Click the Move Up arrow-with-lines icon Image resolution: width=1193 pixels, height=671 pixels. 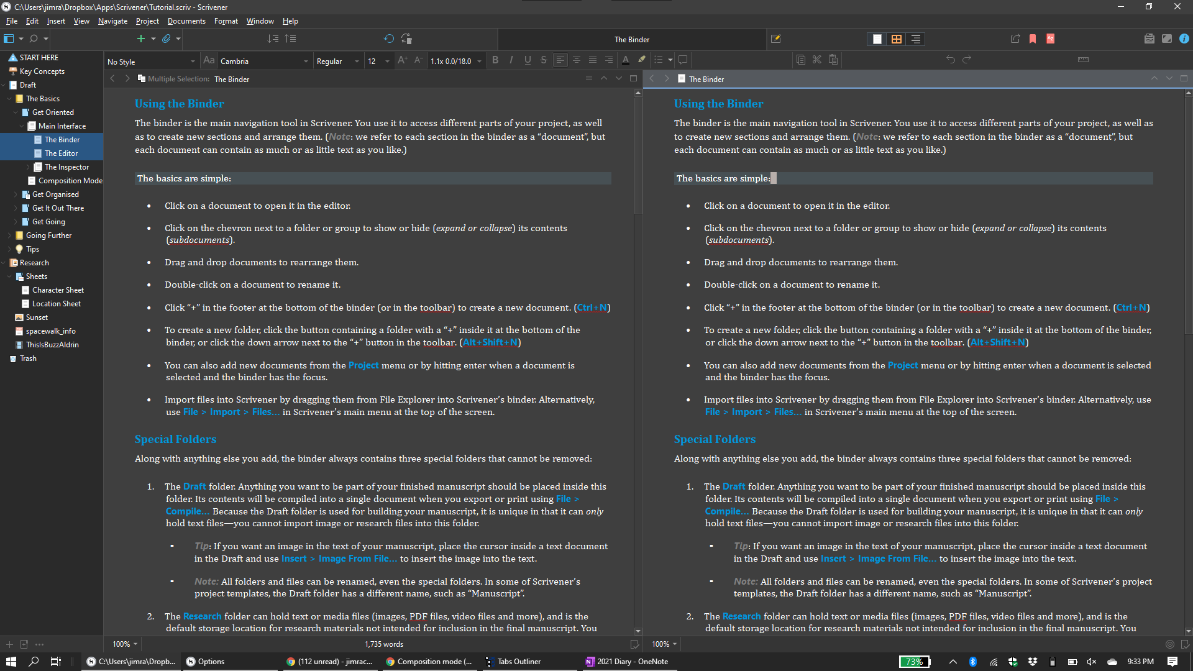point(290,39)
